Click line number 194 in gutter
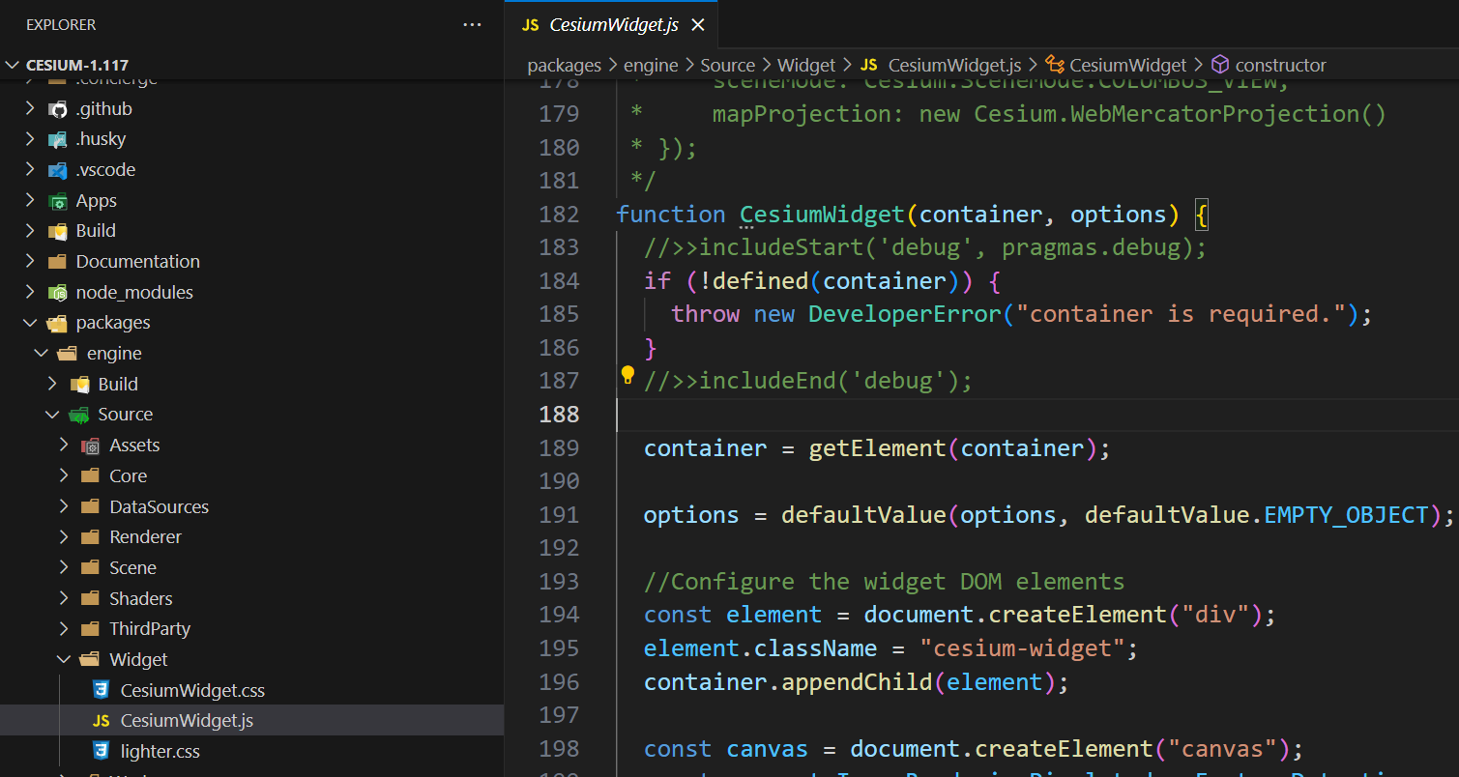1459x777 pixels. click(x=559, y=615)
